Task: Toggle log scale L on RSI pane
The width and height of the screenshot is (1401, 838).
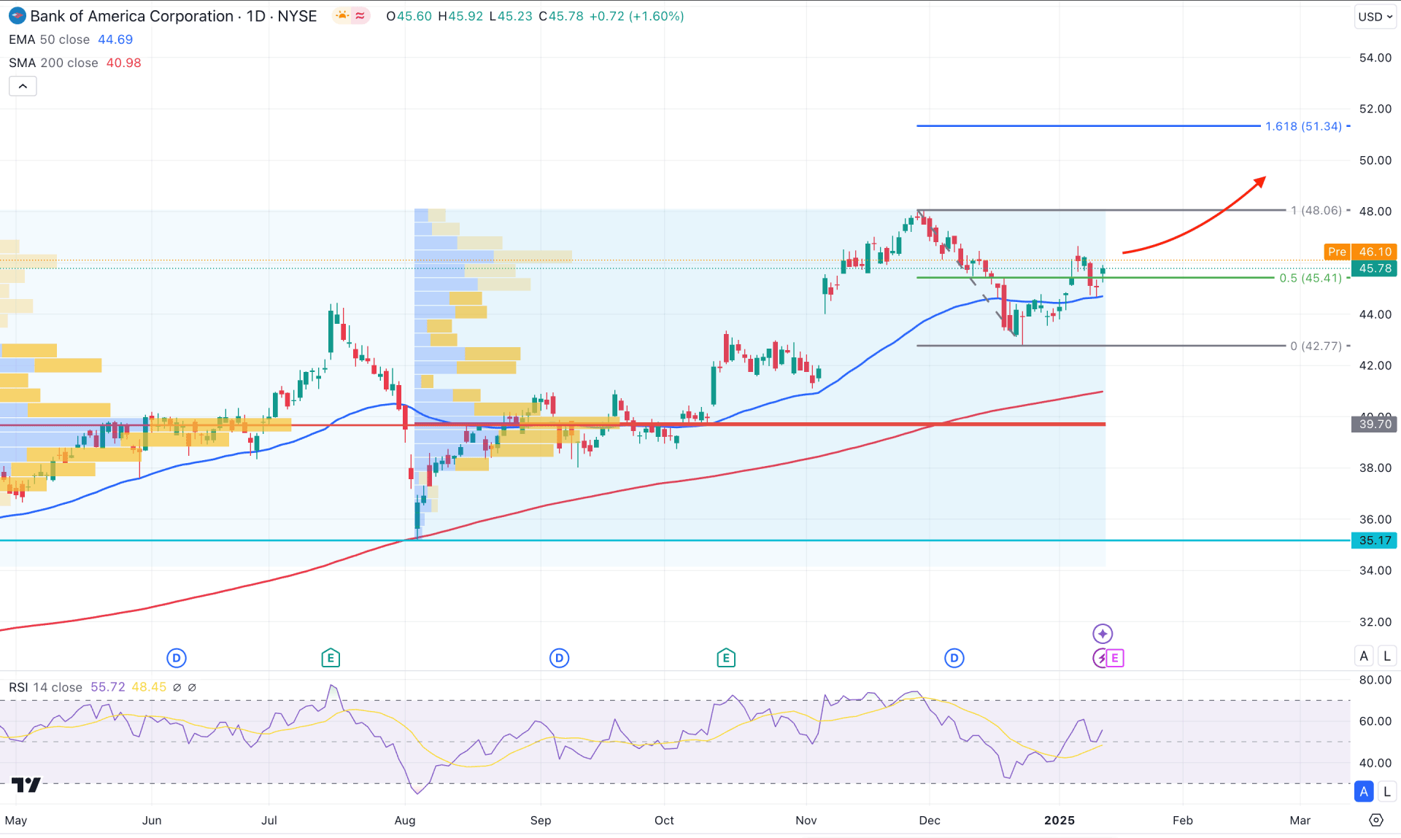Action: pos(1387,791)
